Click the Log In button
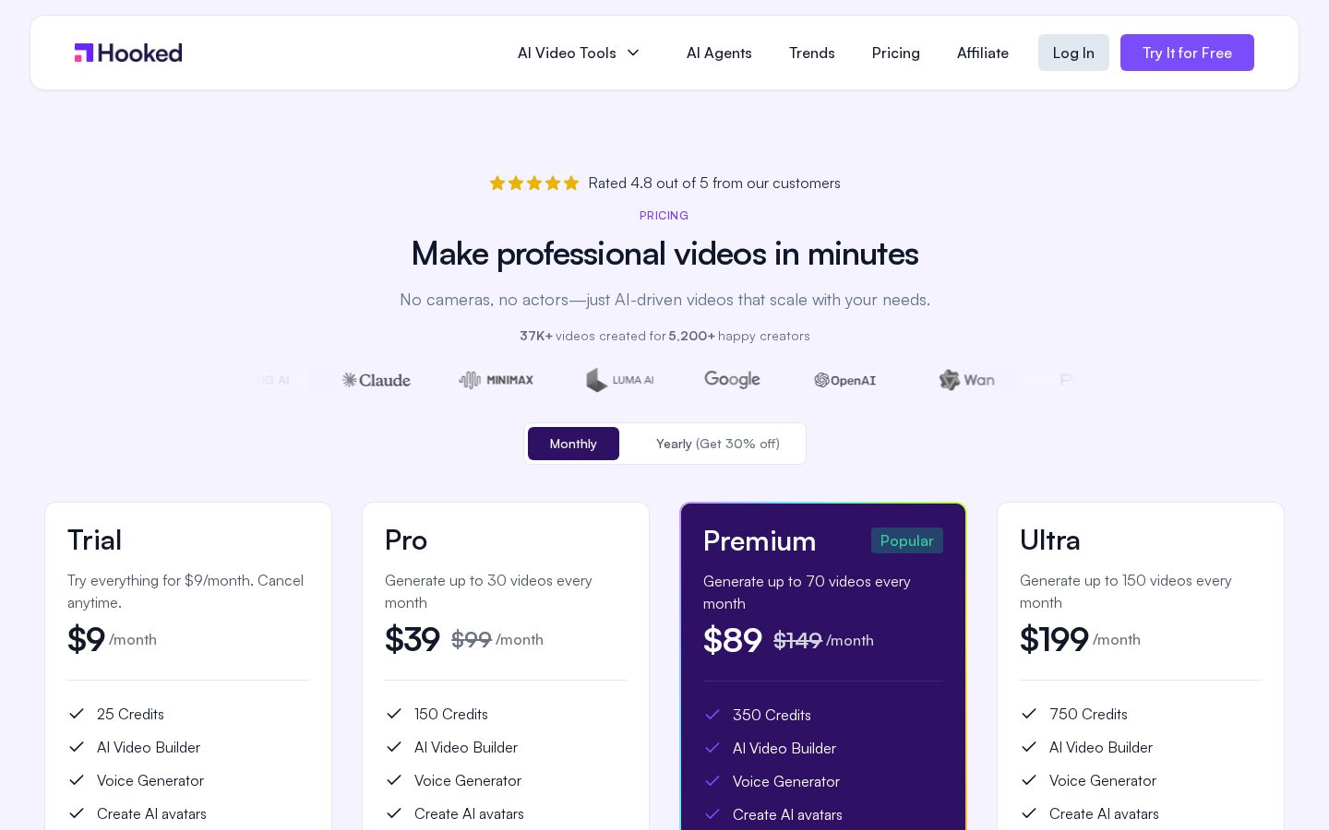This screenshot has width=1329, height=830. [1073, 53]
